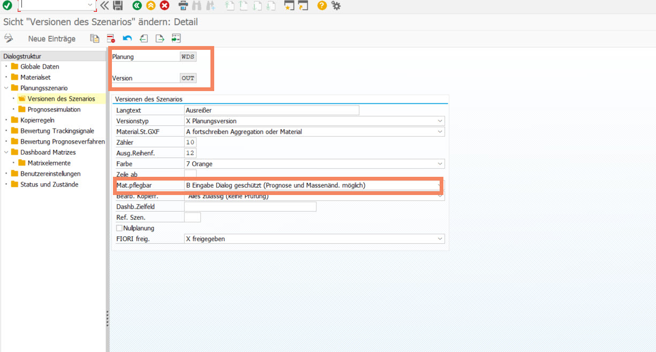656x352 pixels.
Task: Open the Farbe dropdown showing 7 Orange
Action: (440, 164)
